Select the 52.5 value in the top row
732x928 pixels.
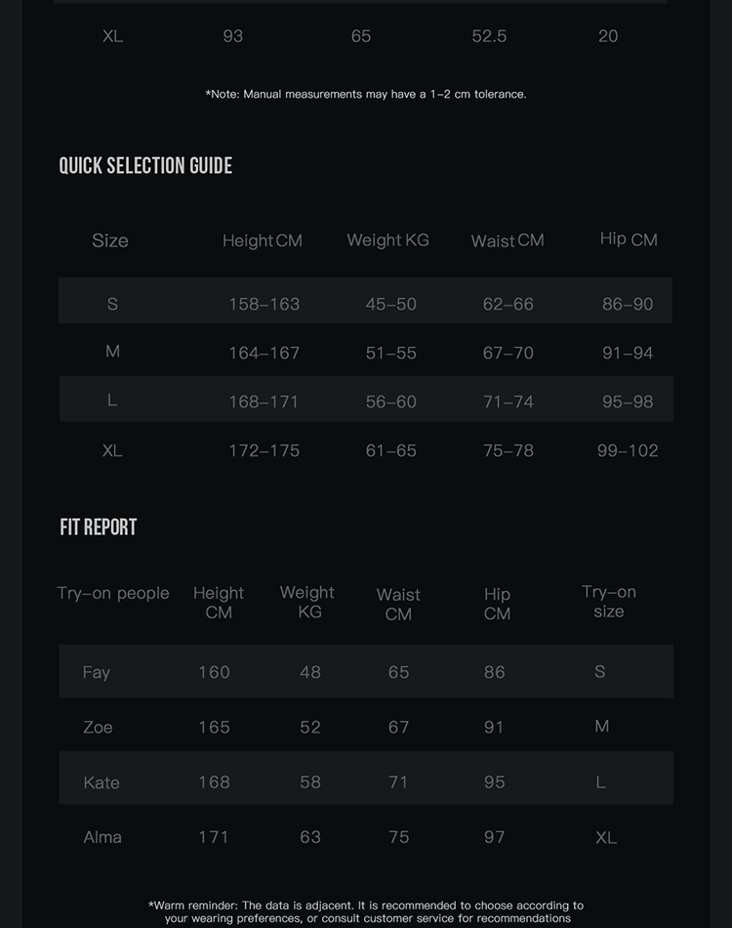point(489,36)
